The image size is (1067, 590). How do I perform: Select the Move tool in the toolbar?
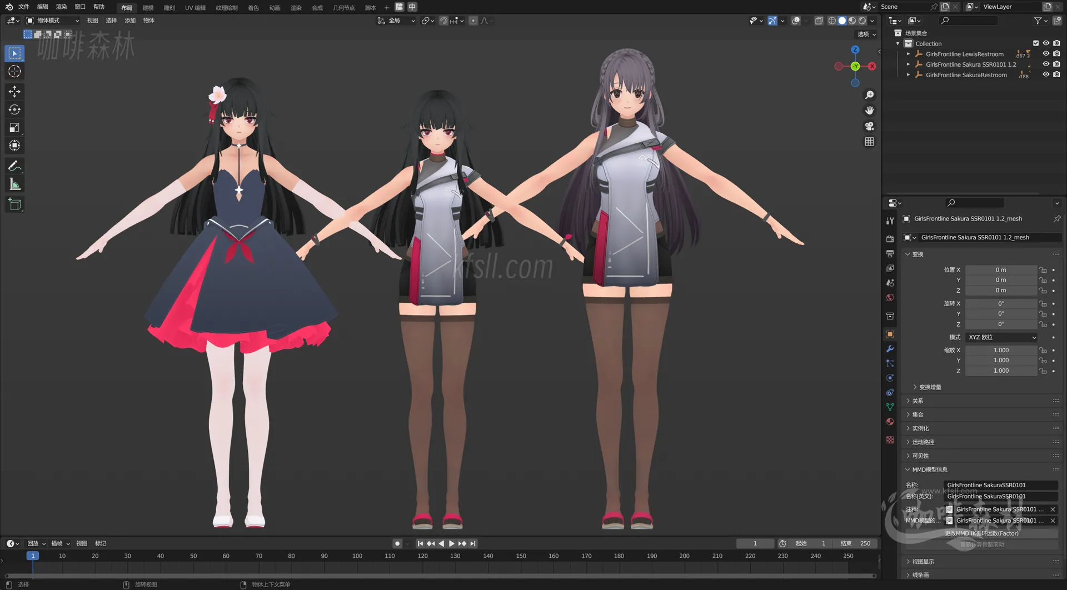(x=14, y=91)
